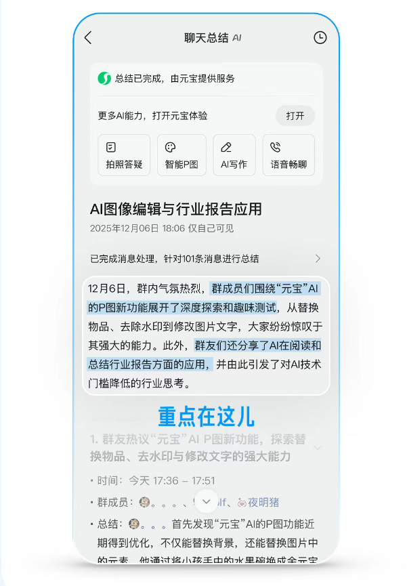
Task: Tap the green Yuanbao logo
Action: [x=104, y=79]
